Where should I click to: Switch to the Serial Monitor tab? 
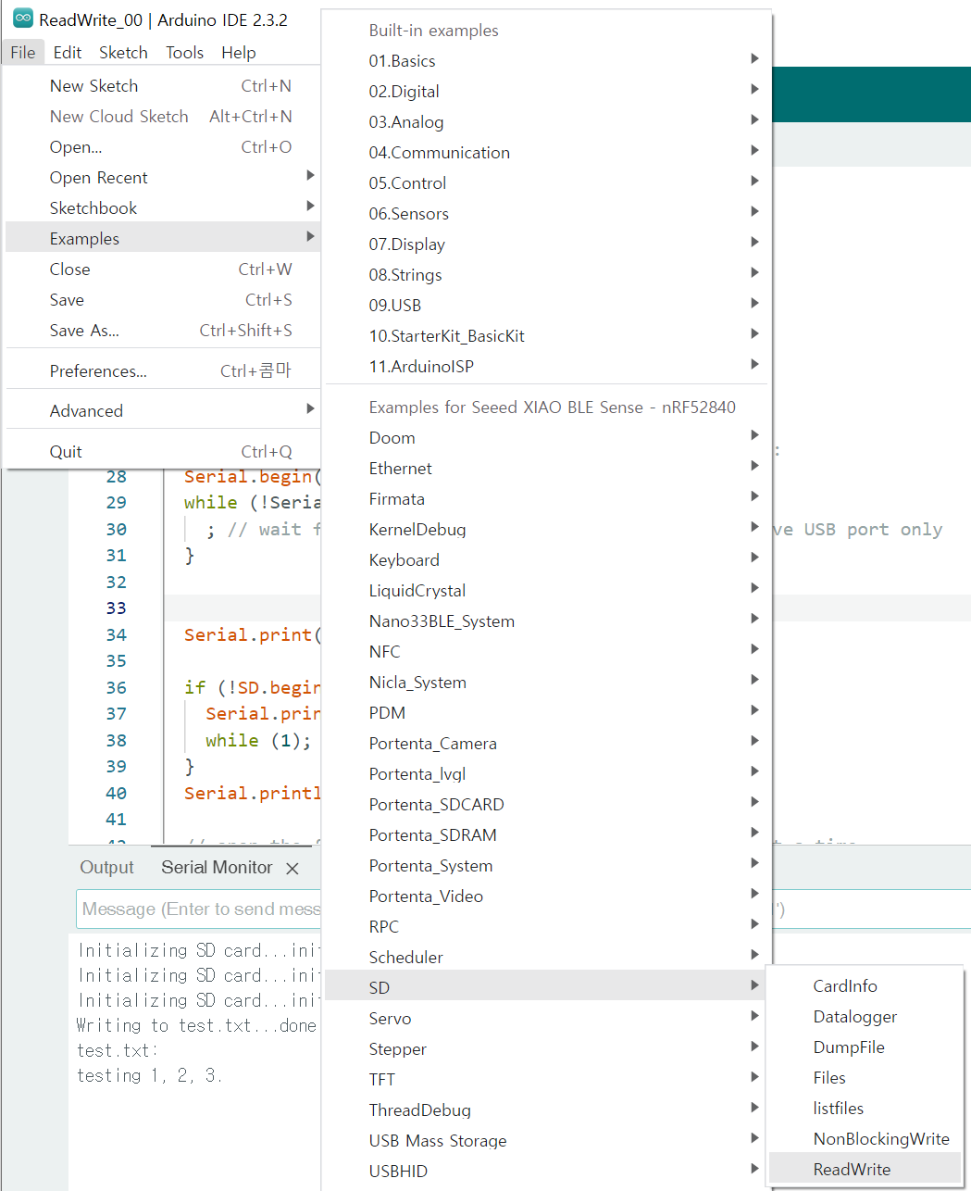[217, 868]
